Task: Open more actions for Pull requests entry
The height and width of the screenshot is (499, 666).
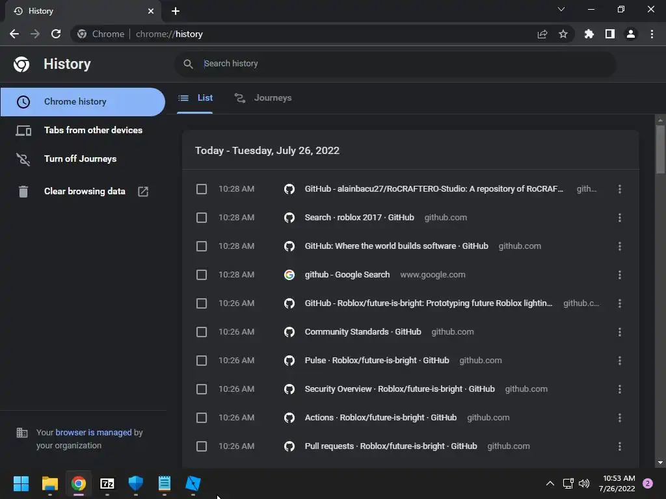Action: point(620,446)
